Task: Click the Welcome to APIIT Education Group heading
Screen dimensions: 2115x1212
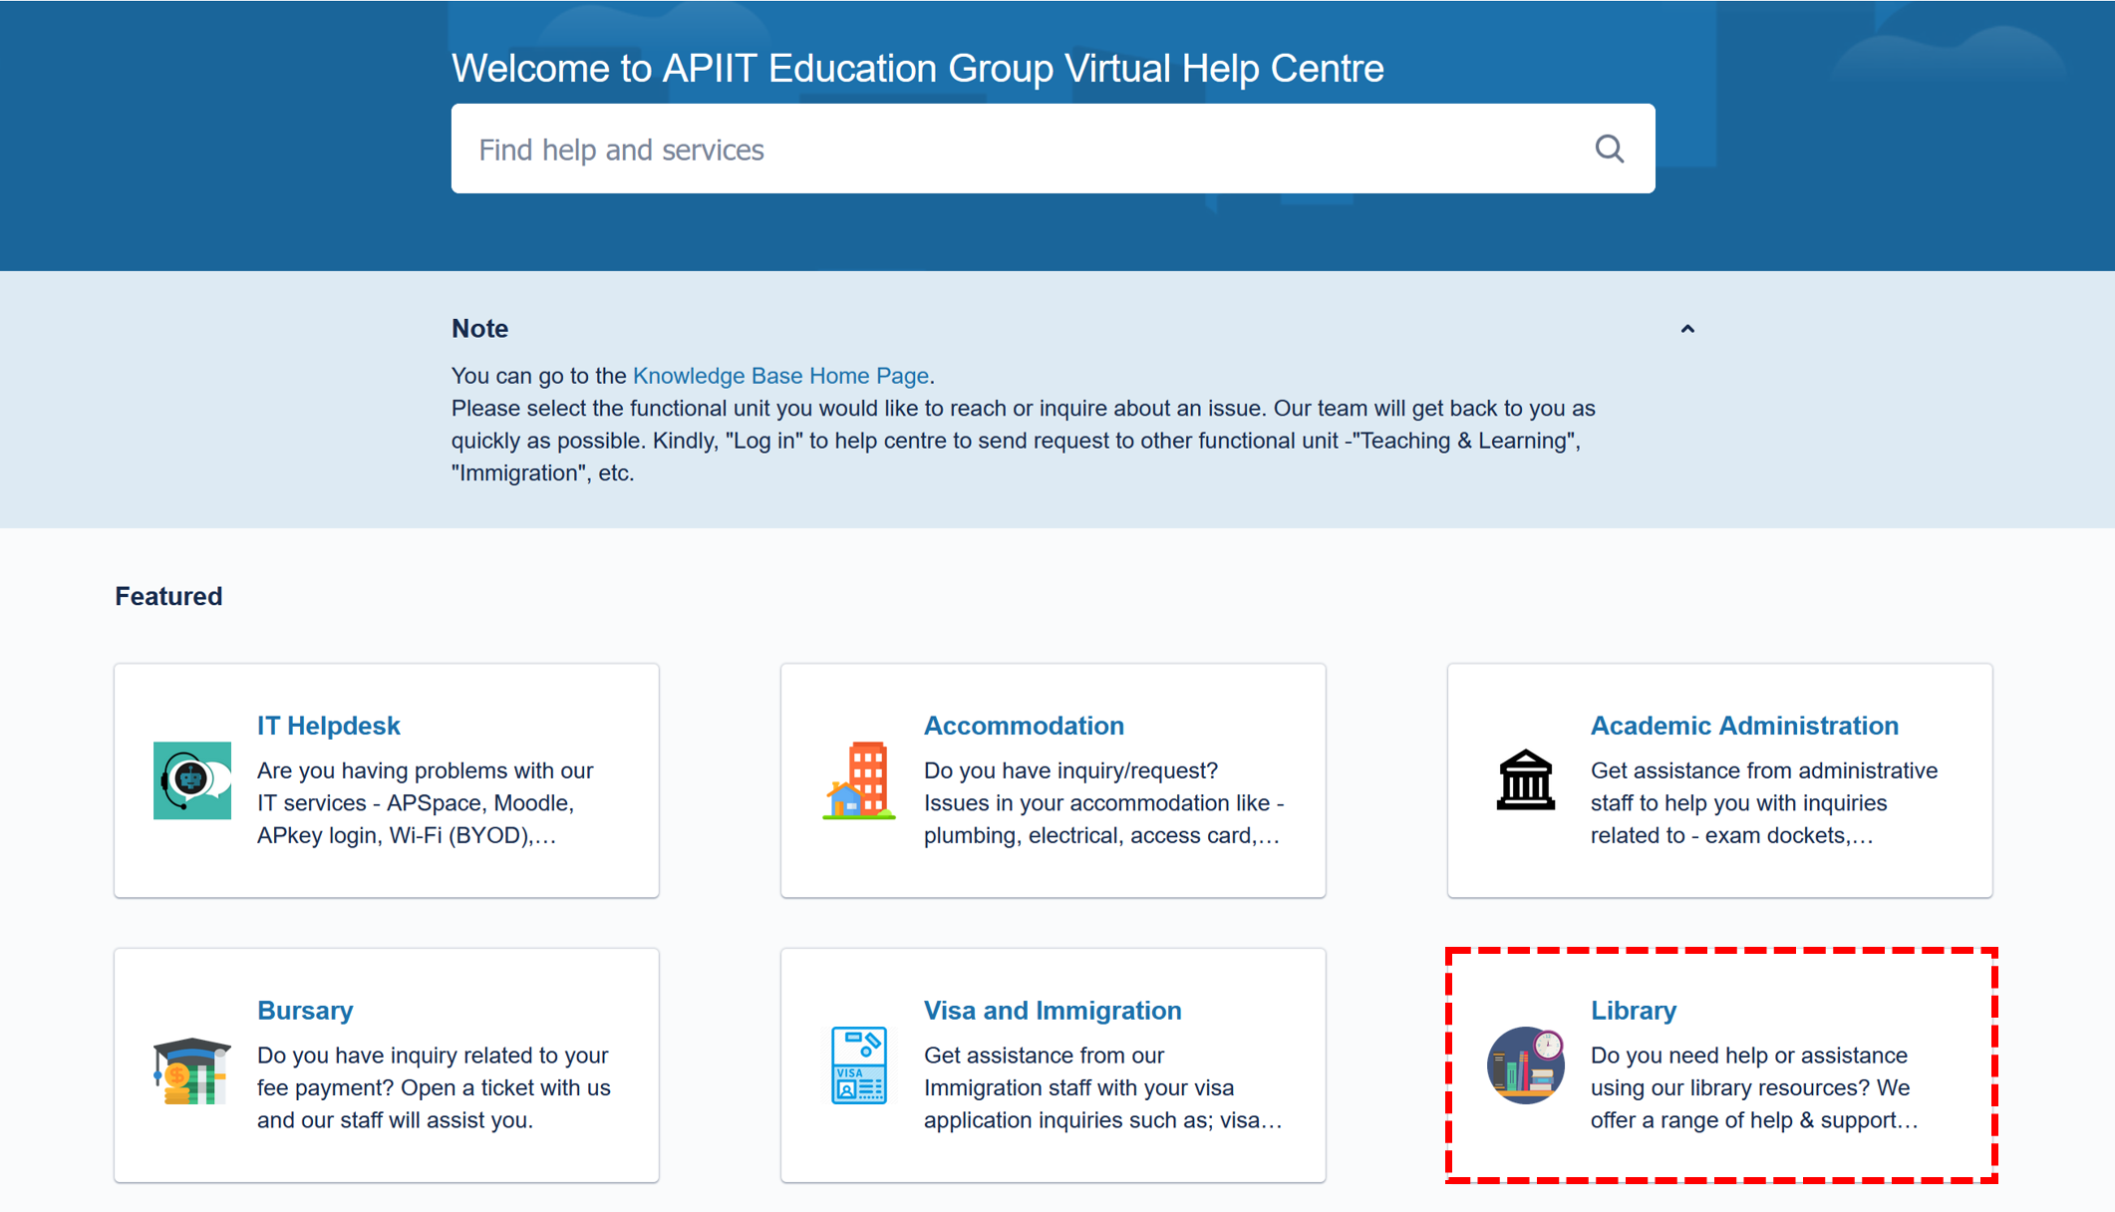Action: pos(917,69)
